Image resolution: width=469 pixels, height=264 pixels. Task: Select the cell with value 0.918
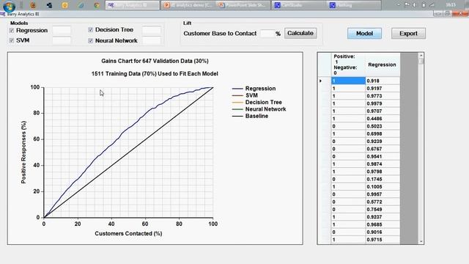(383, 81)
